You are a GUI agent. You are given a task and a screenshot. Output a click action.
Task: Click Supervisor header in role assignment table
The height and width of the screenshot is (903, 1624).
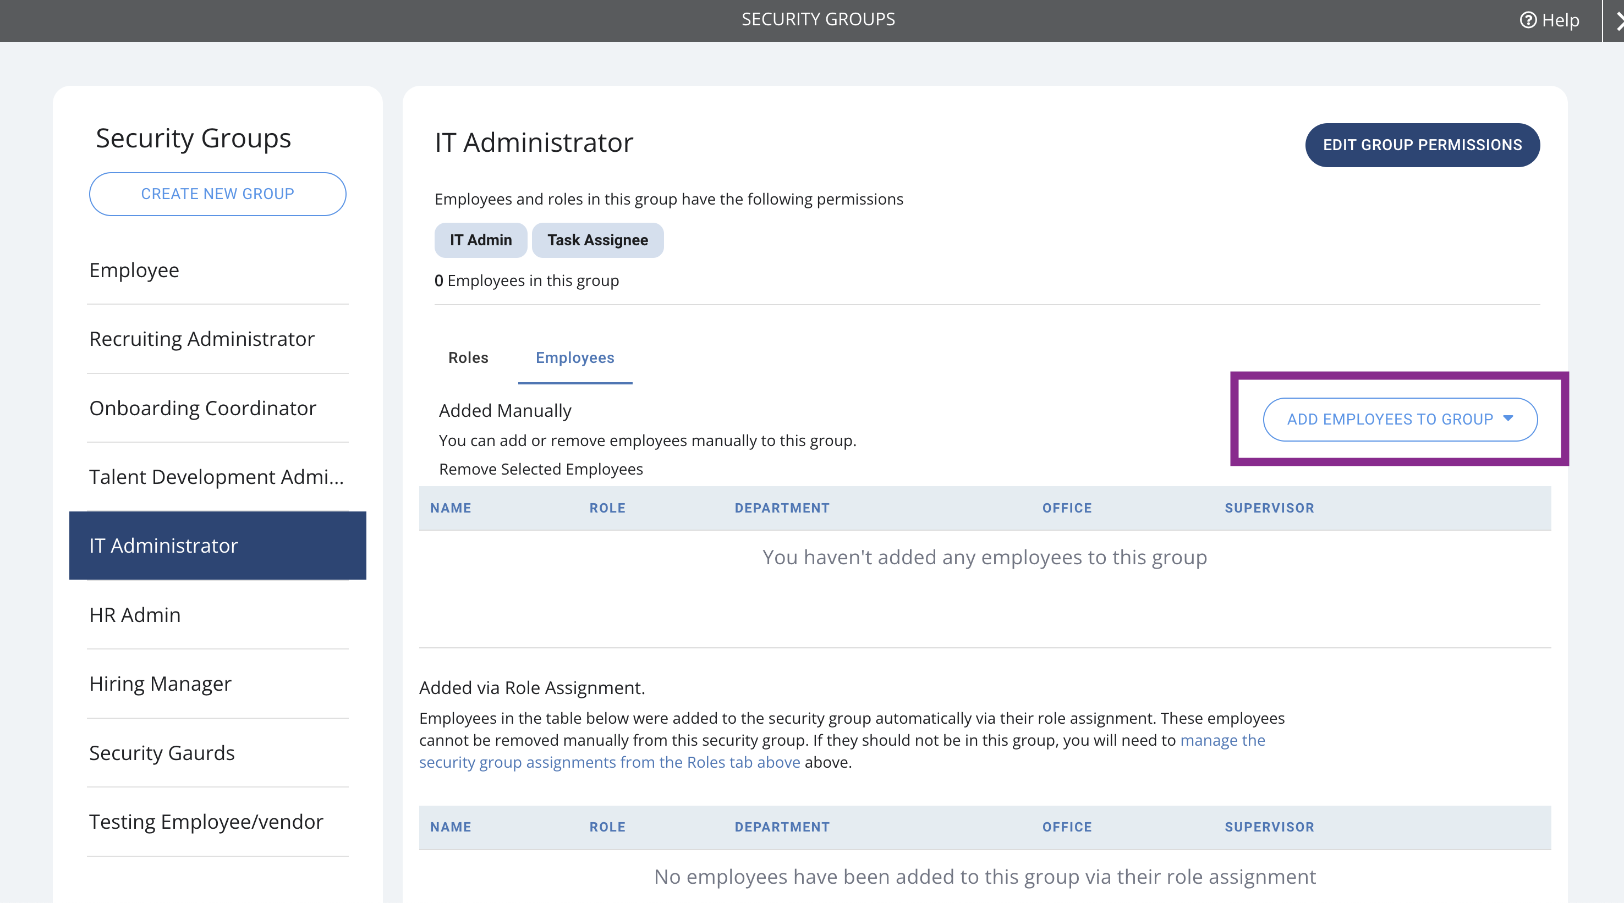click(x=1270, y=827)
